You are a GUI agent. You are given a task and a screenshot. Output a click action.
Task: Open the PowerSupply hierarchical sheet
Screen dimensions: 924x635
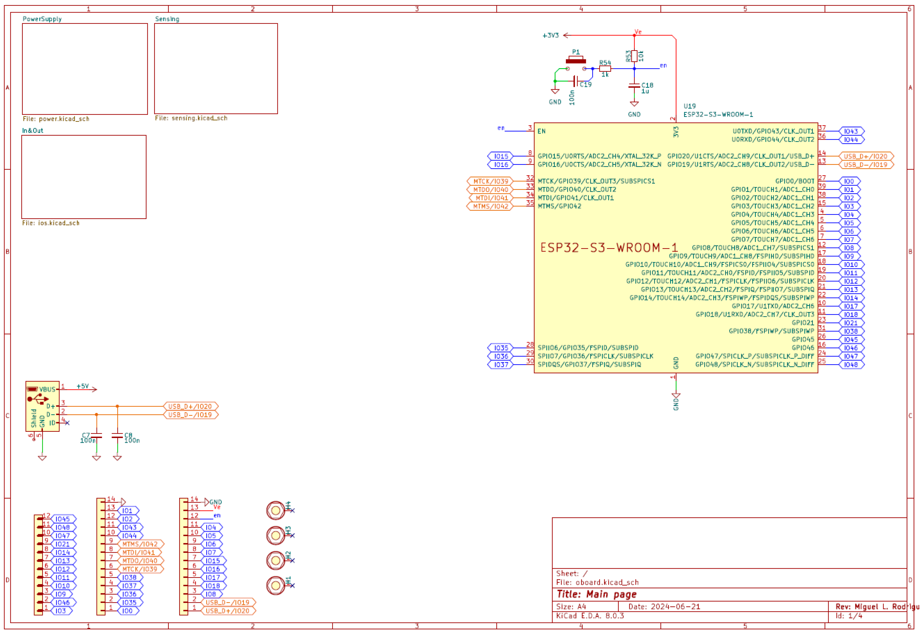(85, 69)
